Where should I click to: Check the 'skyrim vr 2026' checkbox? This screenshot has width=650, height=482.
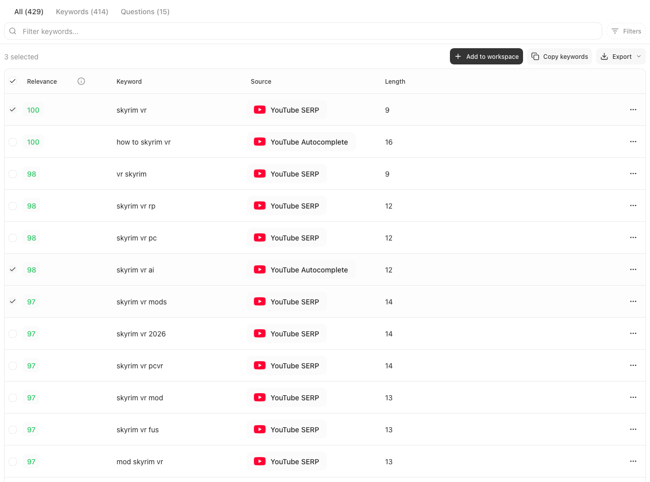pos(13,334)
